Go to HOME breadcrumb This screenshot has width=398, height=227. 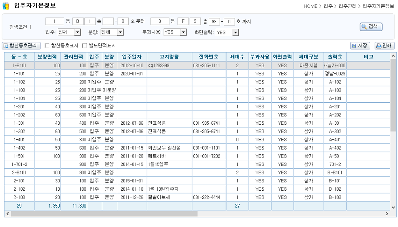311,6
